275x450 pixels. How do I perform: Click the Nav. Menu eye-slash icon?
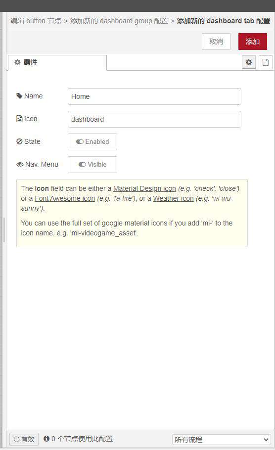point(20,165)
